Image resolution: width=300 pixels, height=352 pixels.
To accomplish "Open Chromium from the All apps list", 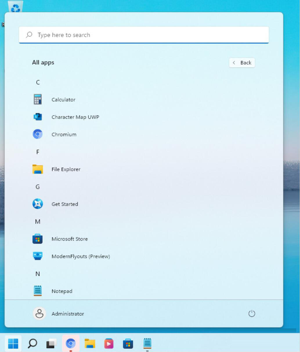I will coord(64,134).
